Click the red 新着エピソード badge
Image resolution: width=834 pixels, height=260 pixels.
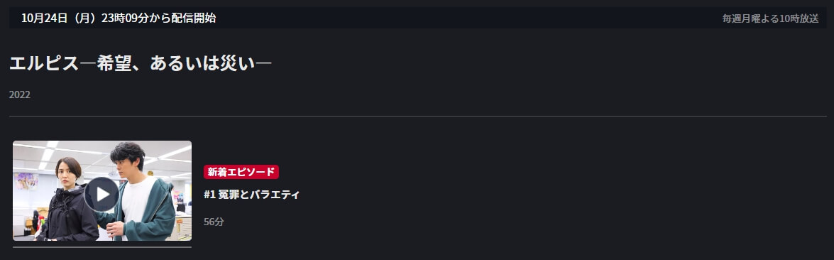coord(241,172)
